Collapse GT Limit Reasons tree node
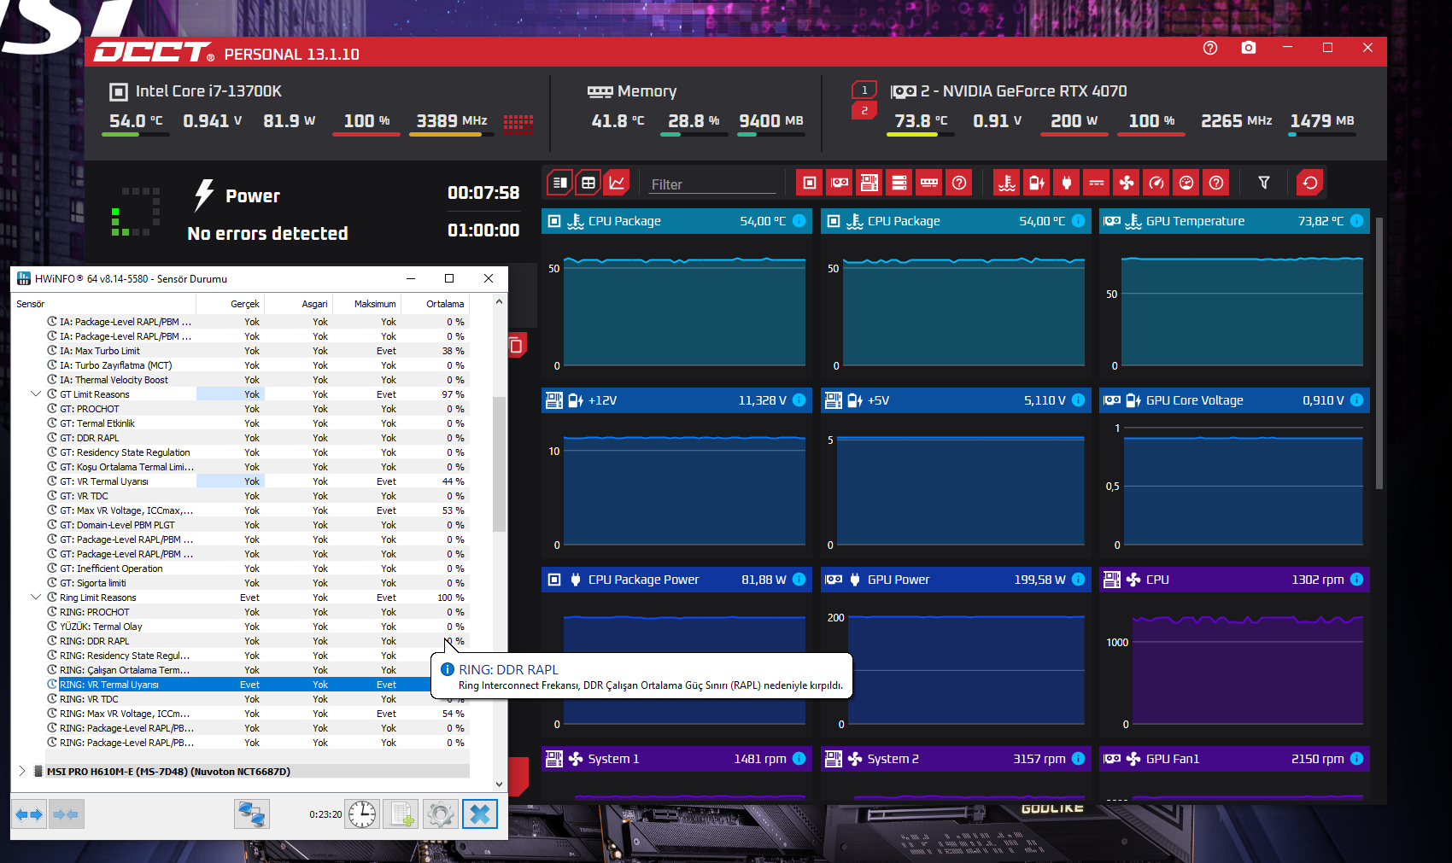This screenshot has width=1452, height=863. point(36,394)
